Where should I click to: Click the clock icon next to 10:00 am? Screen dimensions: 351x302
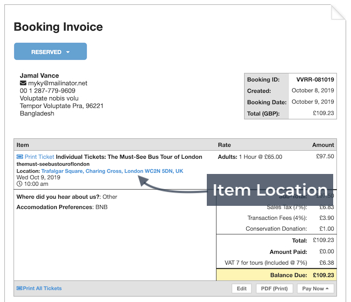(x=19, y=184)
